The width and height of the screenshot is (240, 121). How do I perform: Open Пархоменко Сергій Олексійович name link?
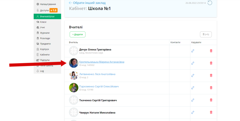[99, 86]
